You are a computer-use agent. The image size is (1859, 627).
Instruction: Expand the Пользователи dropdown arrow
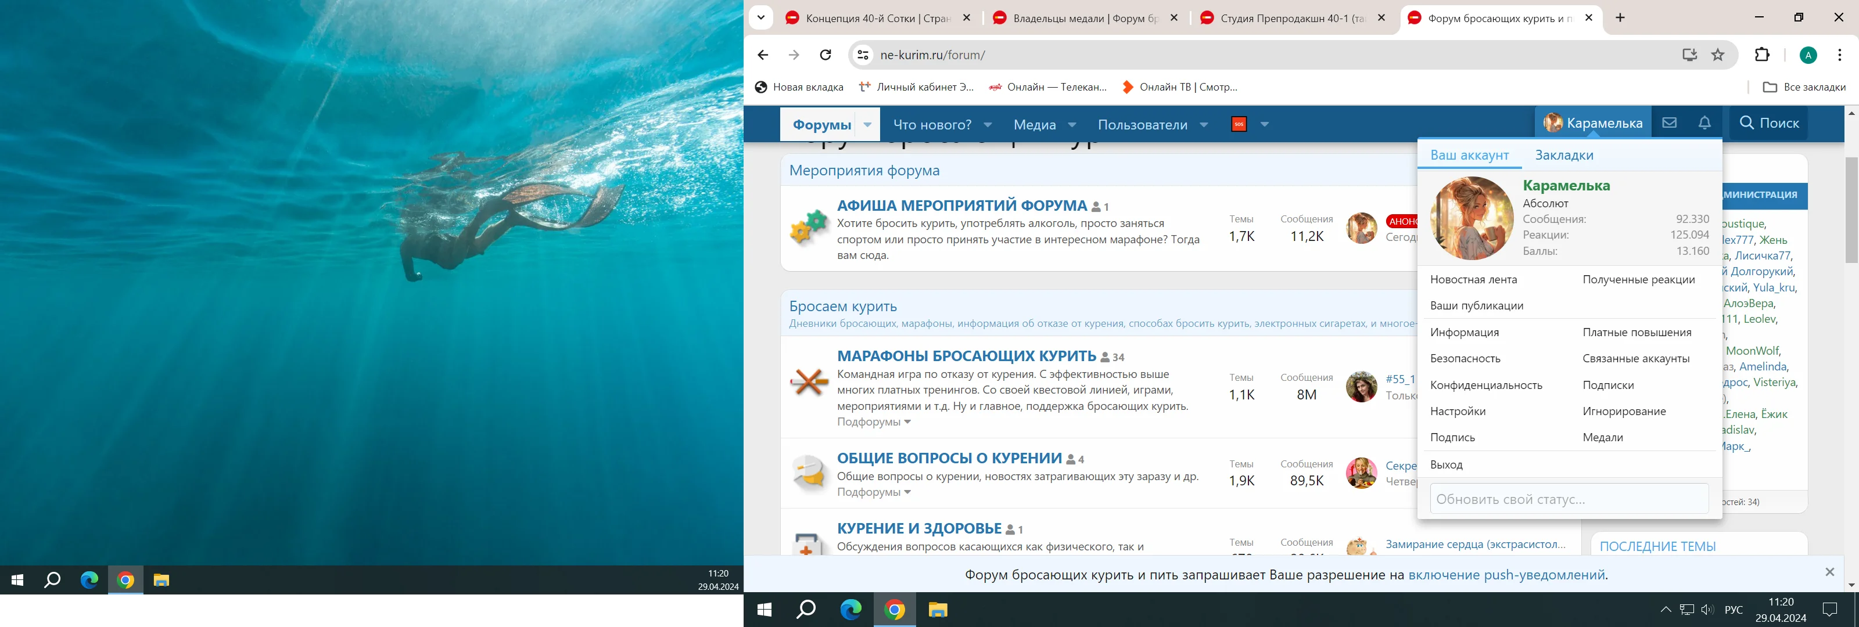coord(1204,125)
